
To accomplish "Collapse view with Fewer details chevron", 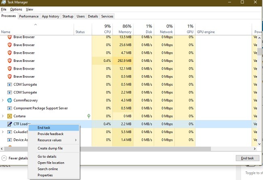I will click(x=4, y=158).
